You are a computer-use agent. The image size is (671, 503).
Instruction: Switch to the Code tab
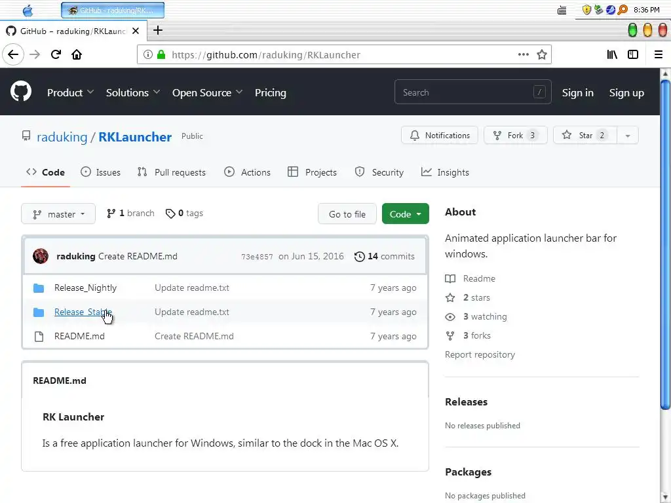(45, 172)
